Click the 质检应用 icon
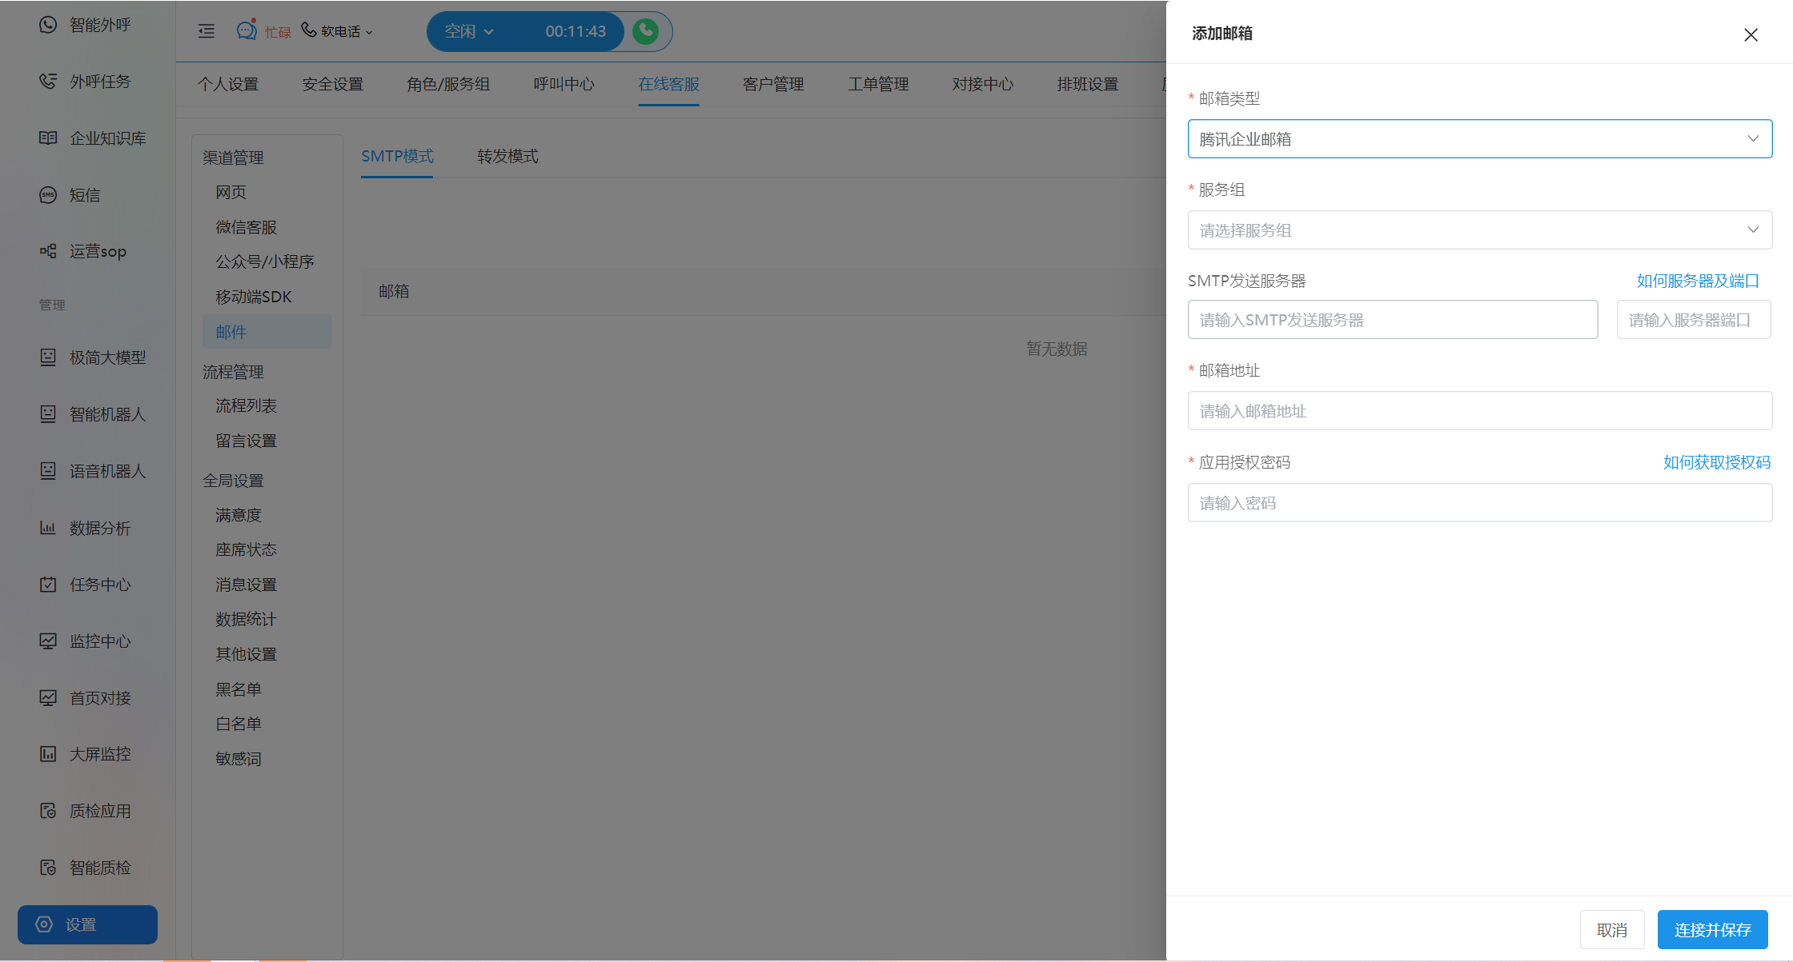Viewport: 1793px width, 962px height. tap(48, 811)
